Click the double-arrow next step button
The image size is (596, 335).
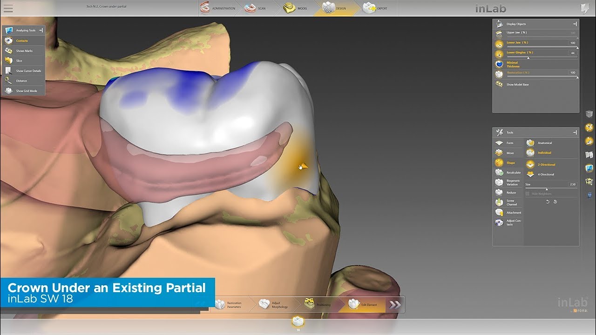(395, 305)
